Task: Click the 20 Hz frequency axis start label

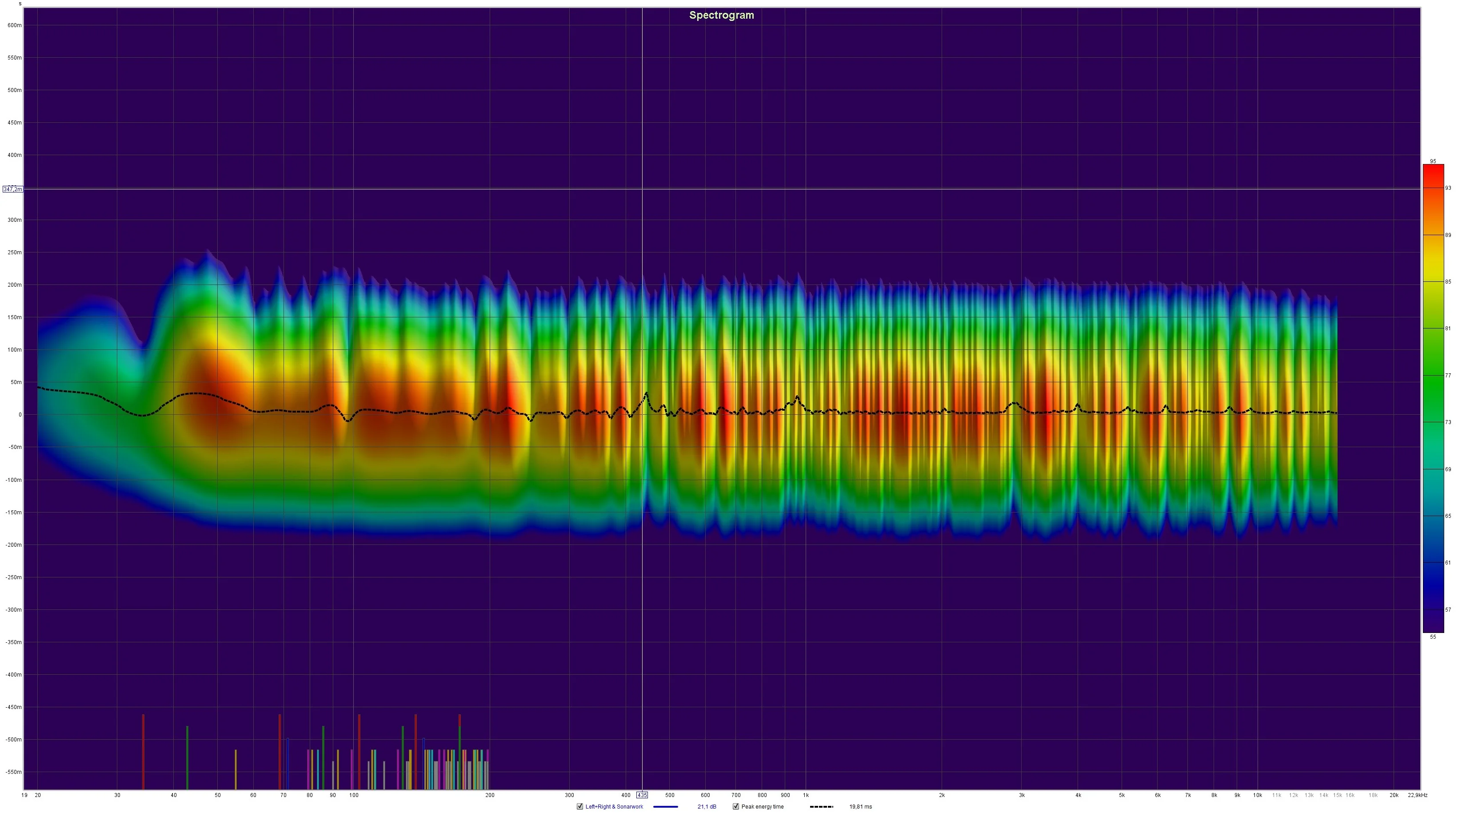Action: (37, 795)
